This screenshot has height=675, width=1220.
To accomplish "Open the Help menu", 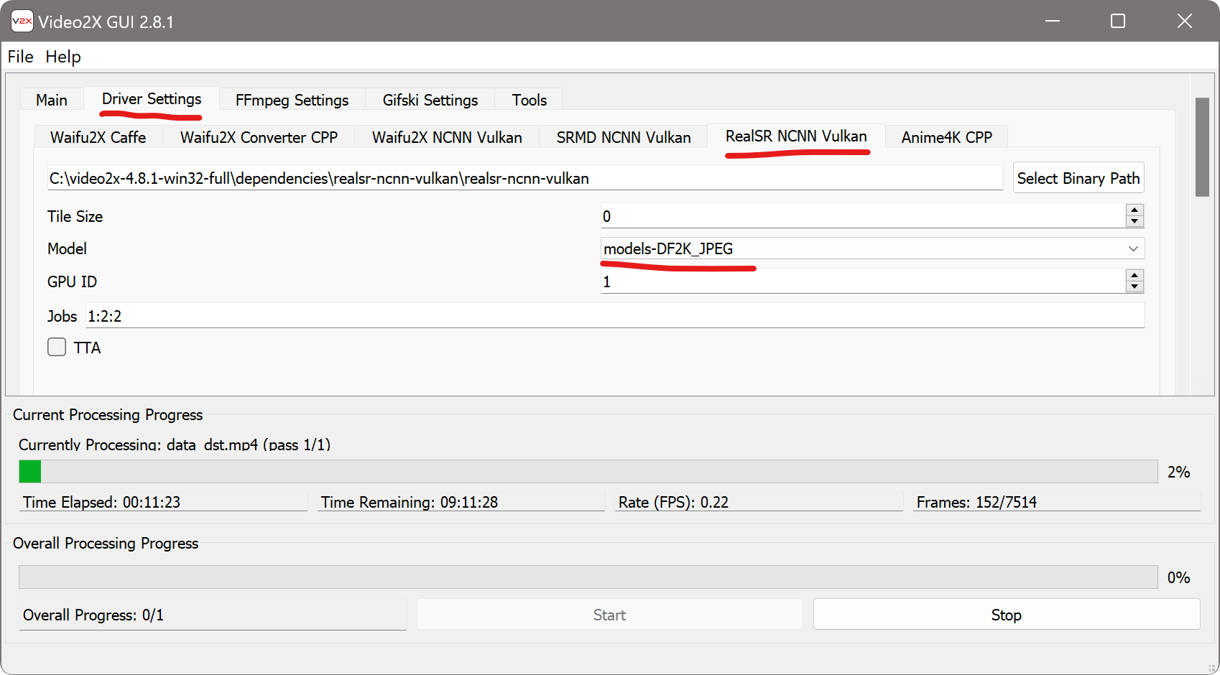I will [x=63, y=57].
